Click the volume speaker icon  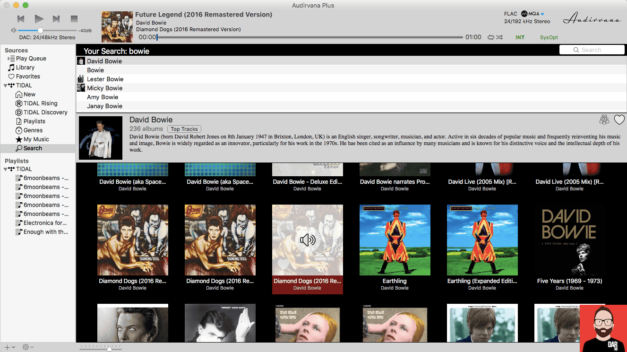[14, 30]
